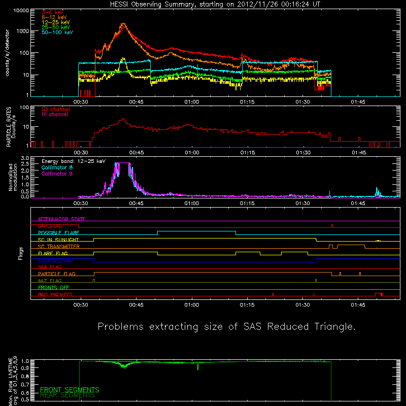Click the LO channel particle rate peak
Image resolution: width=406 pixels, height=406 pixels.
(x=123, y=119)
